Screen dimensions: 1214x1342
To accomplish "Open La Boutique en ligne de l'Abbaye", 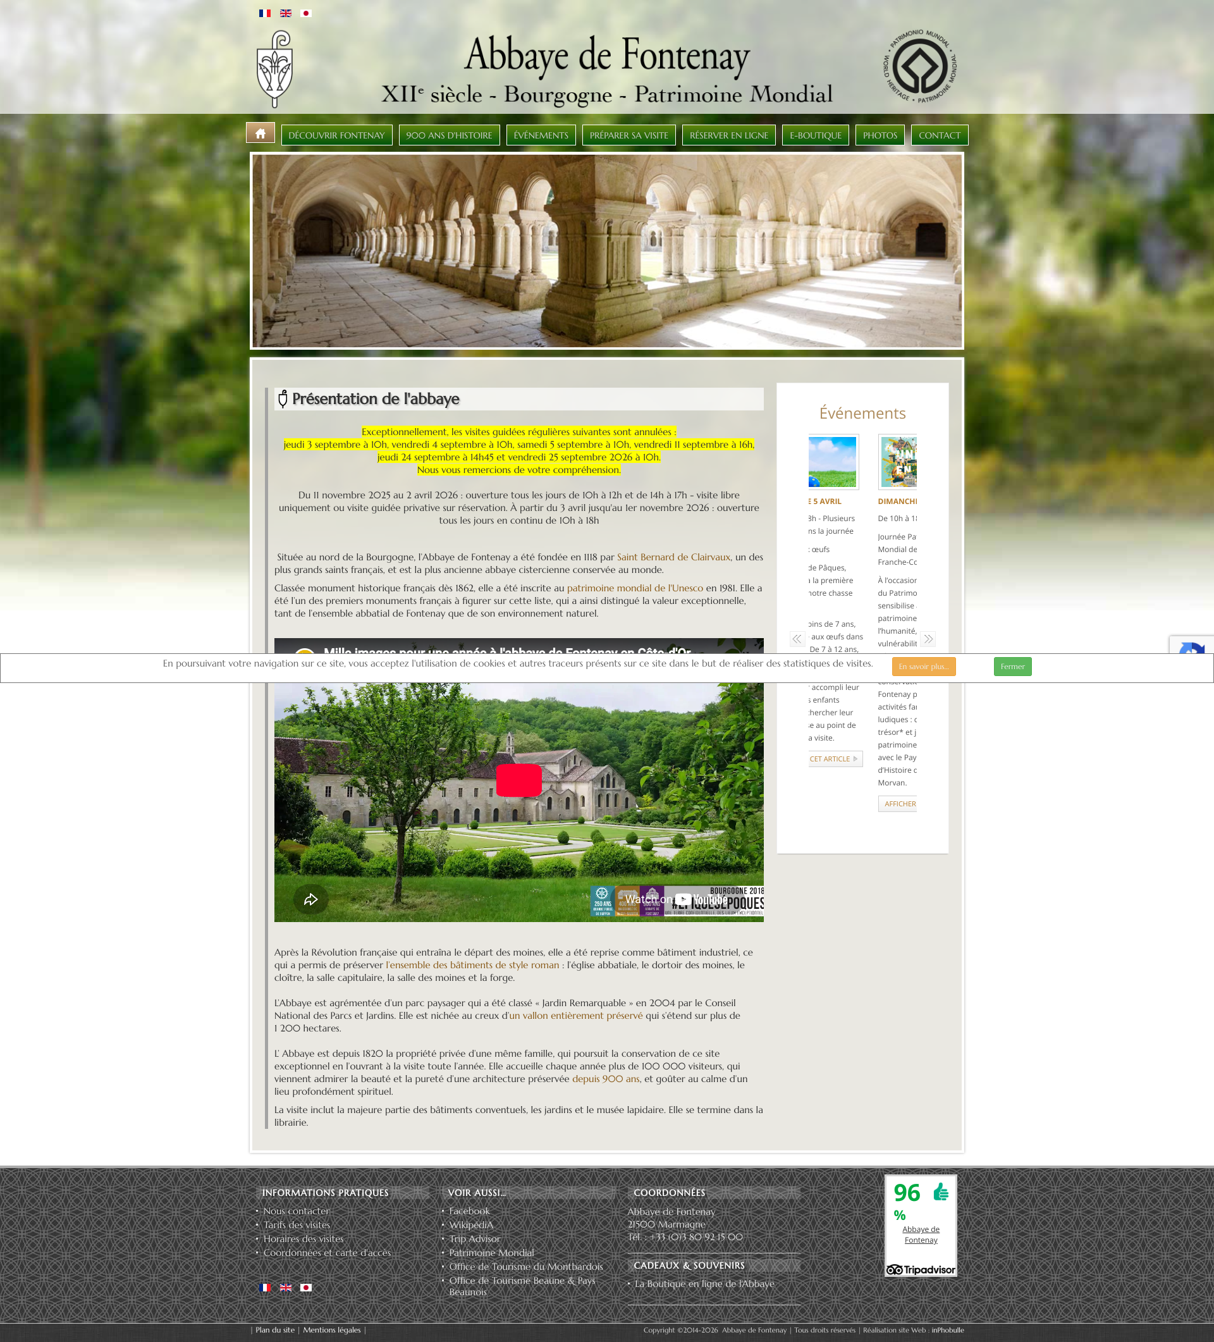I will tap(704, 1283).
